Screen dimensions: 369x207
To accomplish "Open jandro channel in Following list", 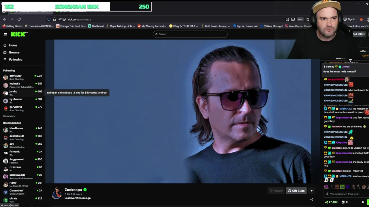I will (x=23, y=93).
